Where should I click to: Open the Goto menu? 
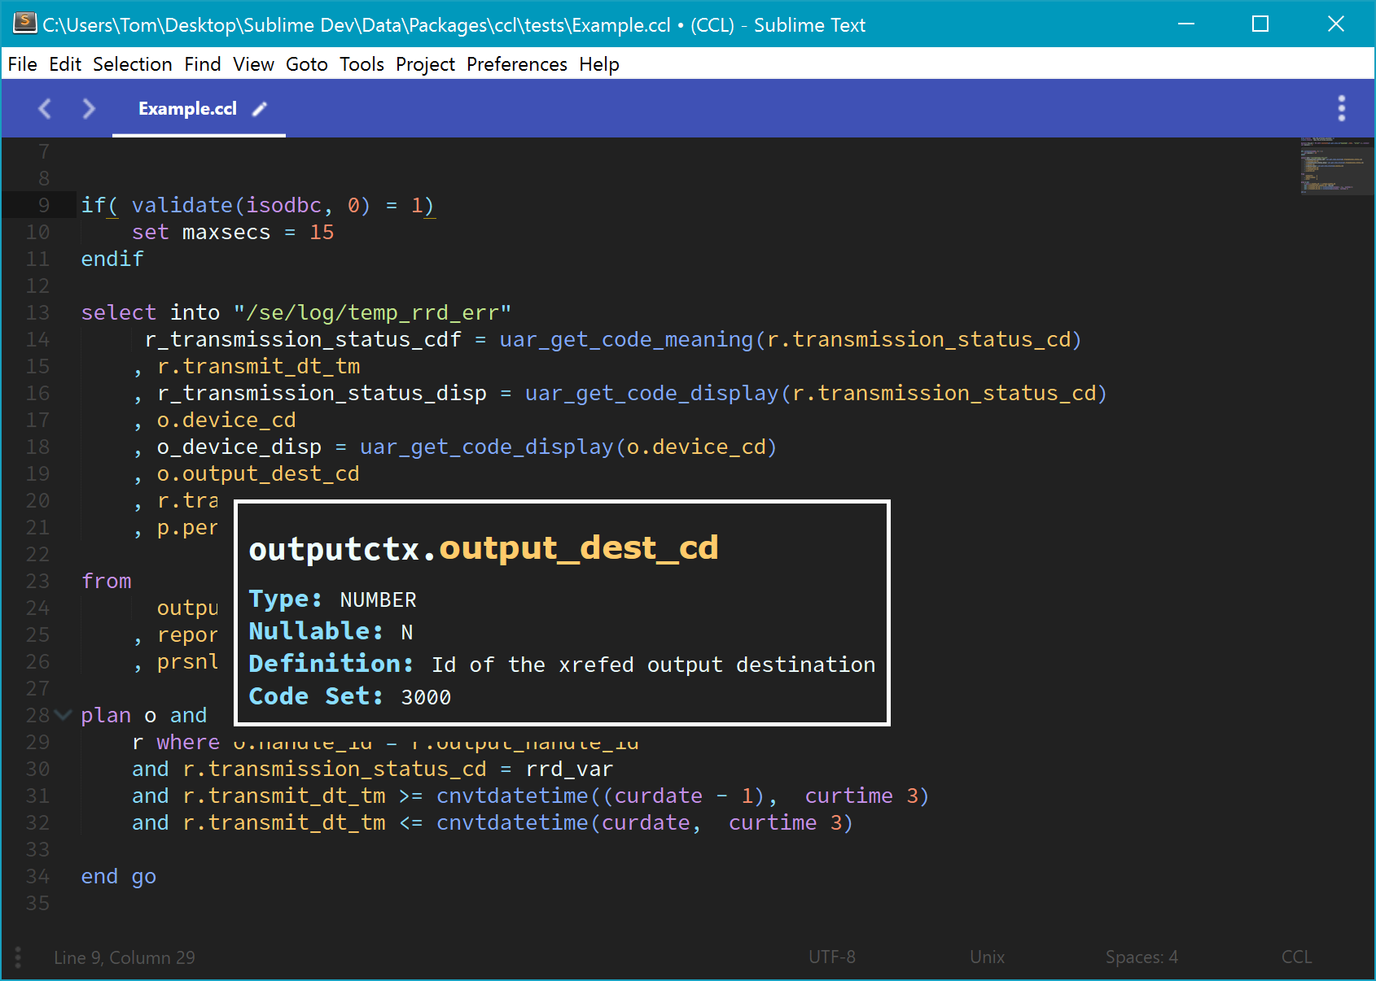pyautogui.click(x=307, y=64)
